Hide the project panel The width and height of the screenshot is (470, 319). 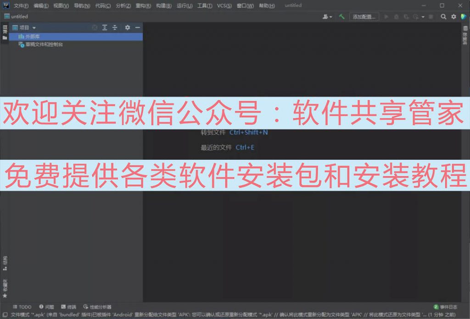click(x=138, y=27)
